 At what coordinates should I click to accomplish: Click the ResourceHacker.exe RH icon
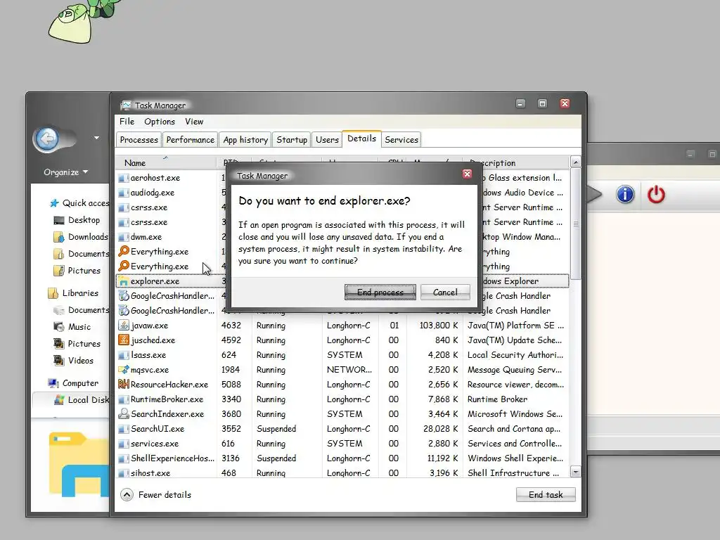coord(123,385)
